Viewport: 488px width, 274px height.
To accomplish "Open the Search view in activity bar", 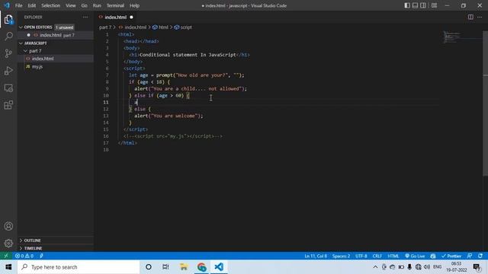I will [x=8, y=37].
